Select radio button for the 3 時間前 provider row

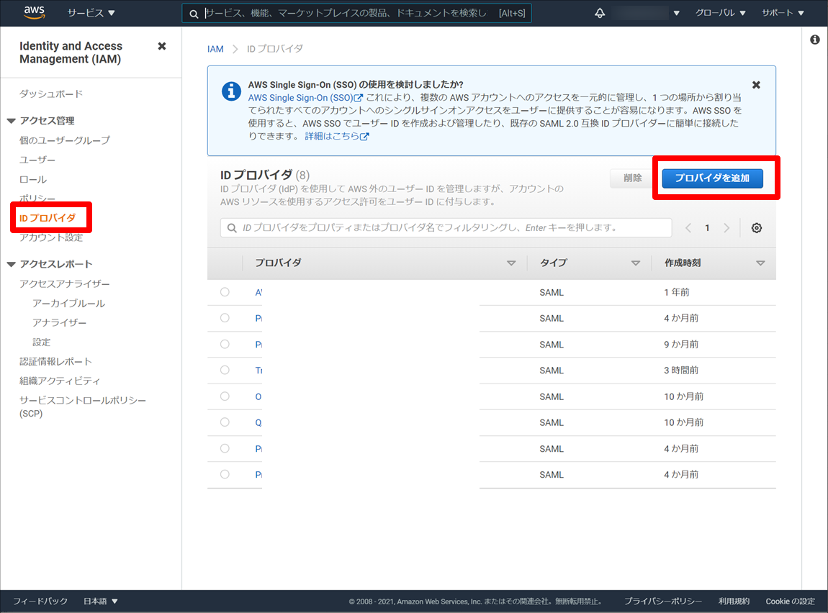[x=225, y=370]
